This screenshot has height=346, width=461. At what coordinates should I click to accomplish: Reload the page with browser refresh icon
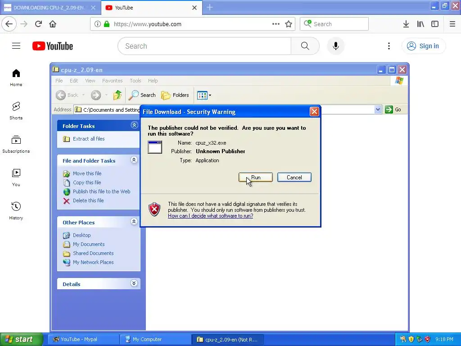coord(39,24)
